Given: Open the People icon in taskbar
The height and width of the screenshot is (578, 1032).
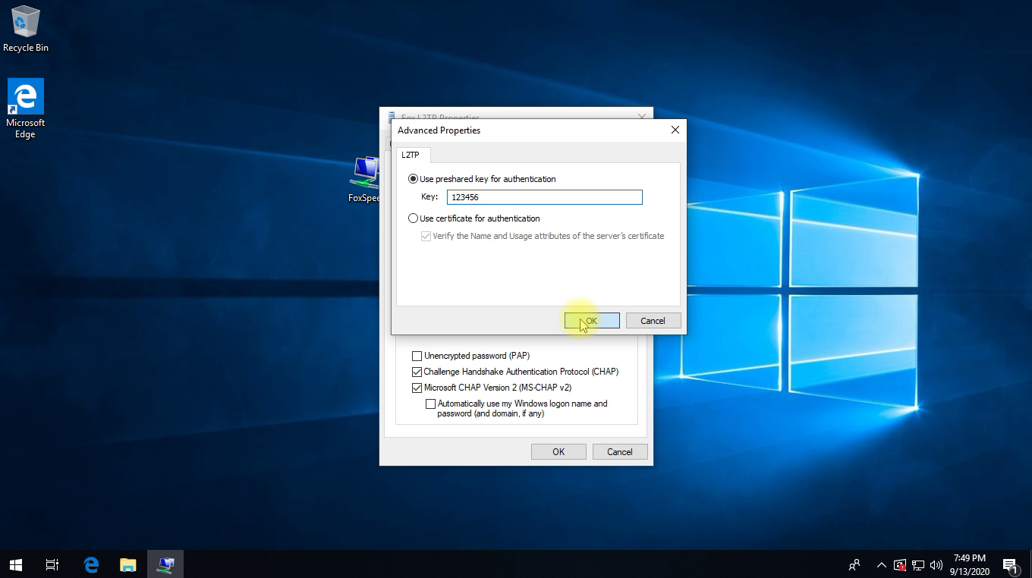Looking at the screenshot, I should pyautogui.click(x=854, y=564).
